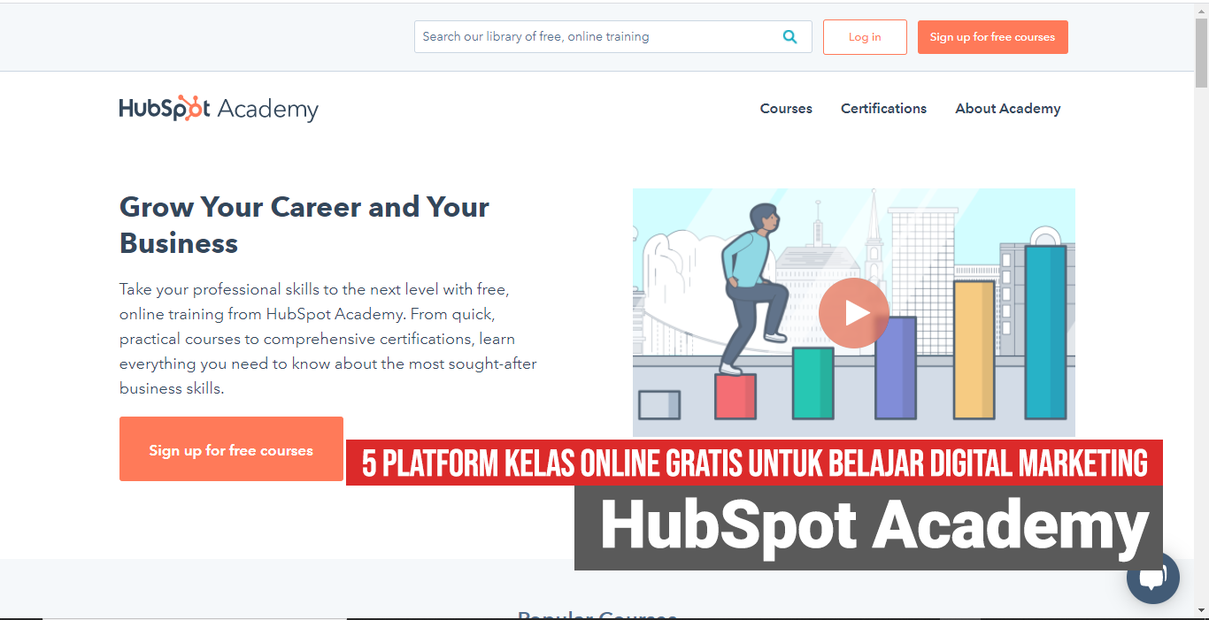Viewport: 1209px width, 620px height.
Task: Click the top Sign up for free courses button
Action: pyautogui.click(x=992, y=37)
